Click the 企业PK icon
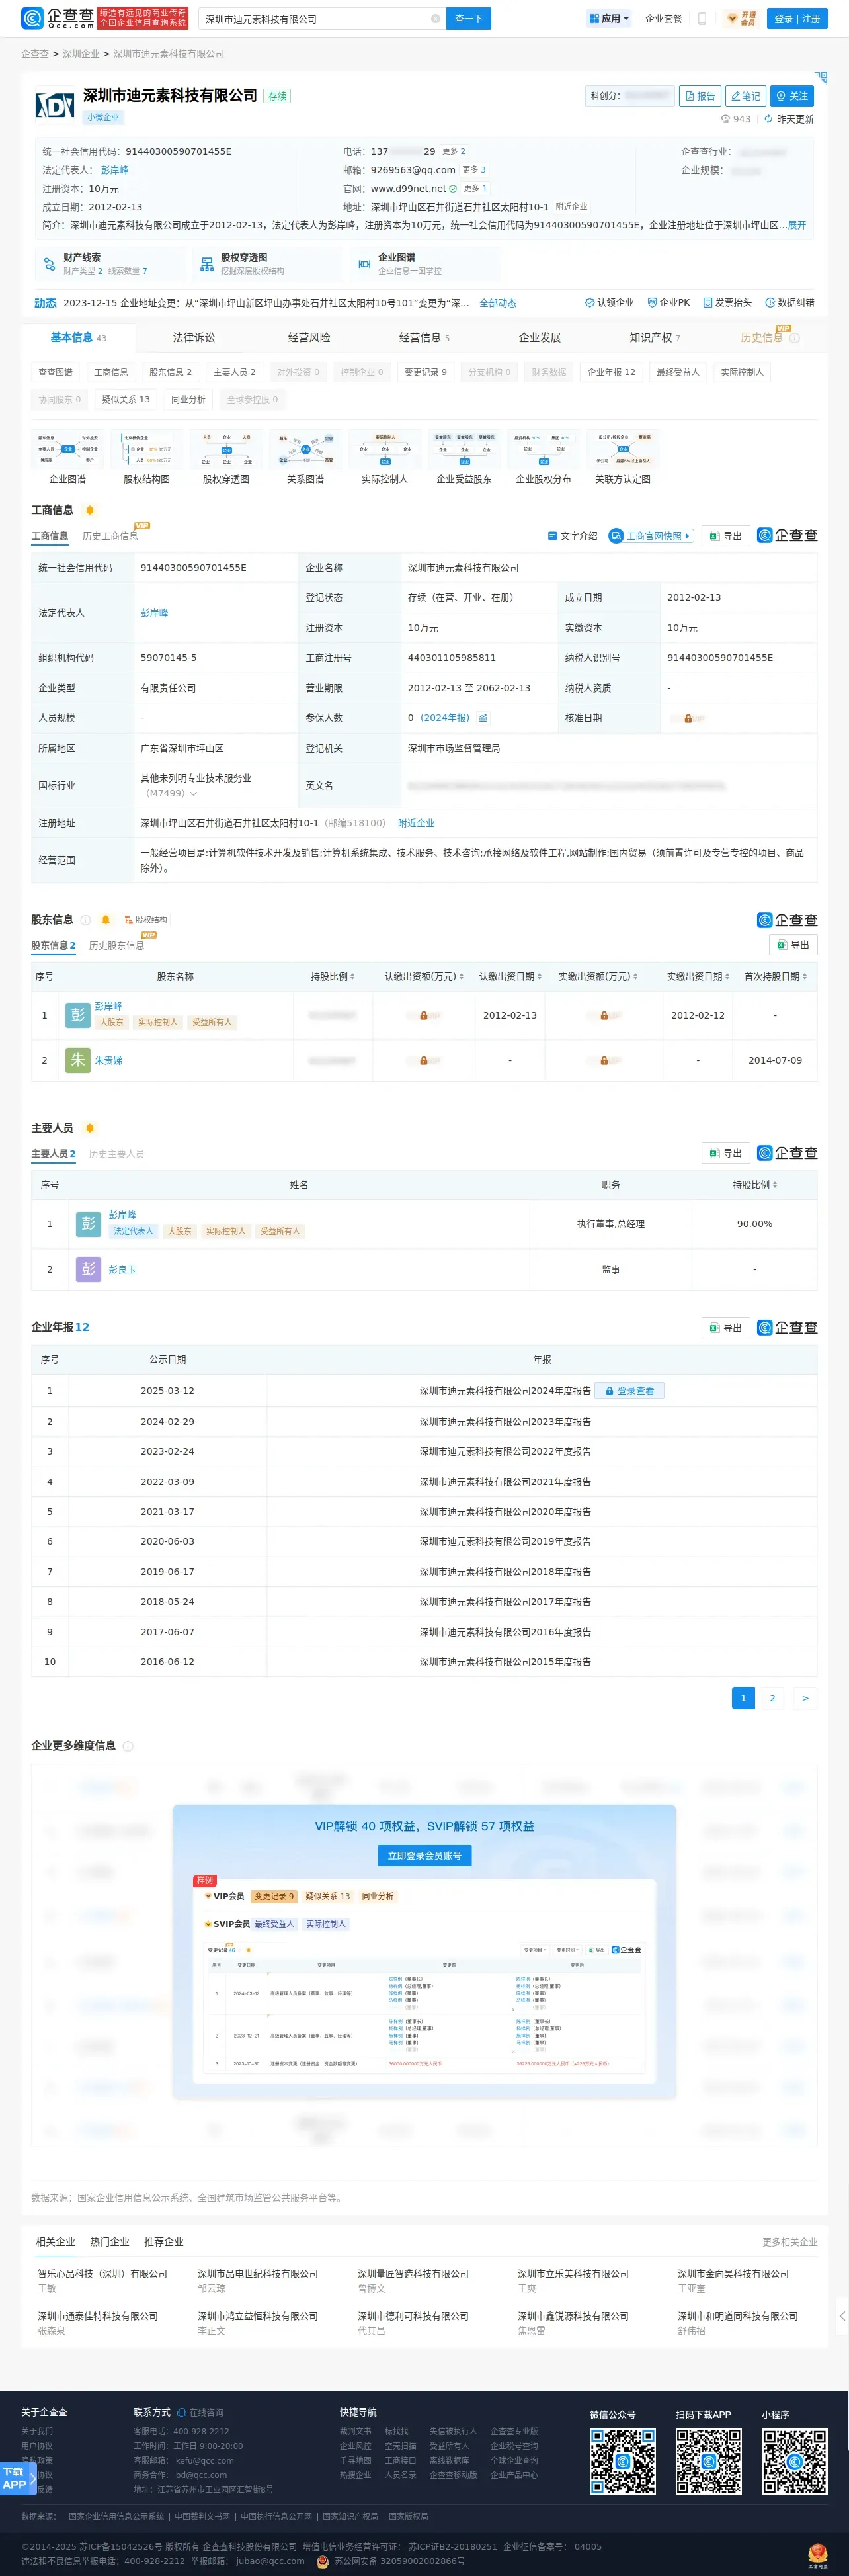The image size is (849, 2576). [x=652, y=302]
